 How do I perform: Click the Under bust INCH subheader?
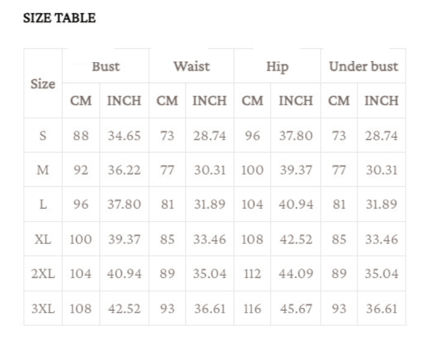pyautogui.click(x=381, y=101)
